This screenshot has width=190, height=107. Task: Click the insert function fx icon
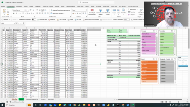pyautogui.click(x=23, y=23)
